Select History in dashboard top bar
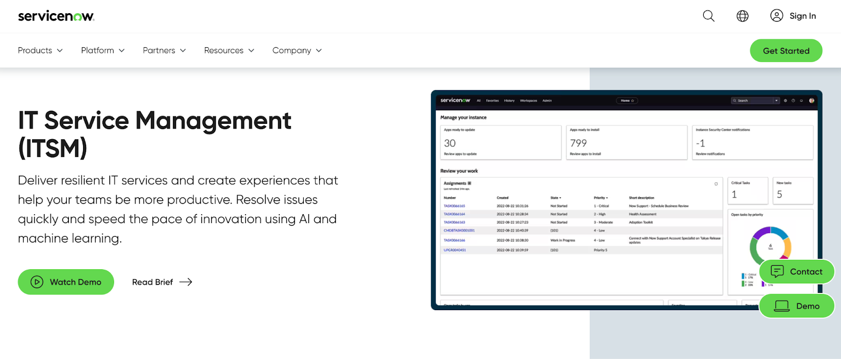The width and height of the screenshot is (841, 359). [509, 101]
